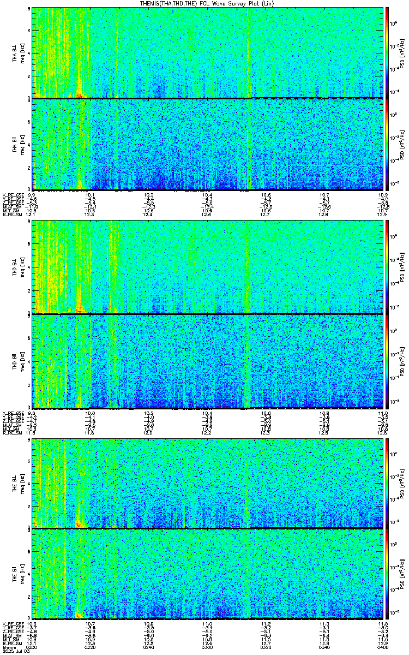Click the PSD colorbar beside THA B-perpendicular panel

click(x=387, y=53)
